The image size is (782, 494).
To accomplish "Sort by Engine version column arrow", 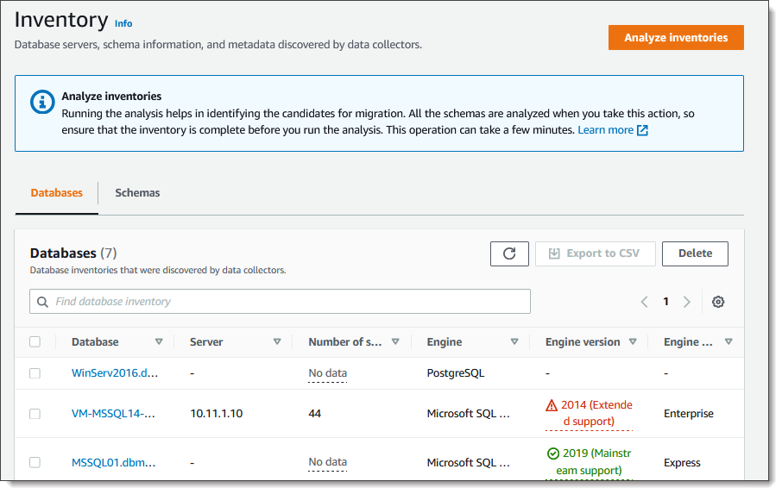I will [633, 342].
